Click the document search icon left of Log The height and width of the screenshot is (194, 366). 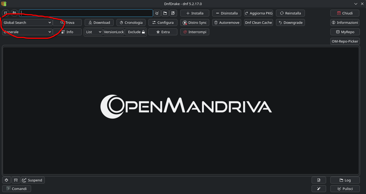point(319,180)
